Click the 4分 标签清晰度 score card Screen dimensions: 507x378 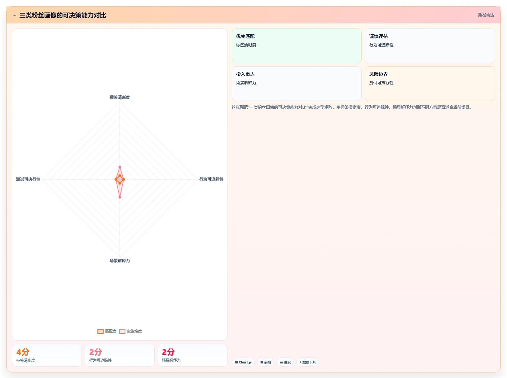point(47,355)
